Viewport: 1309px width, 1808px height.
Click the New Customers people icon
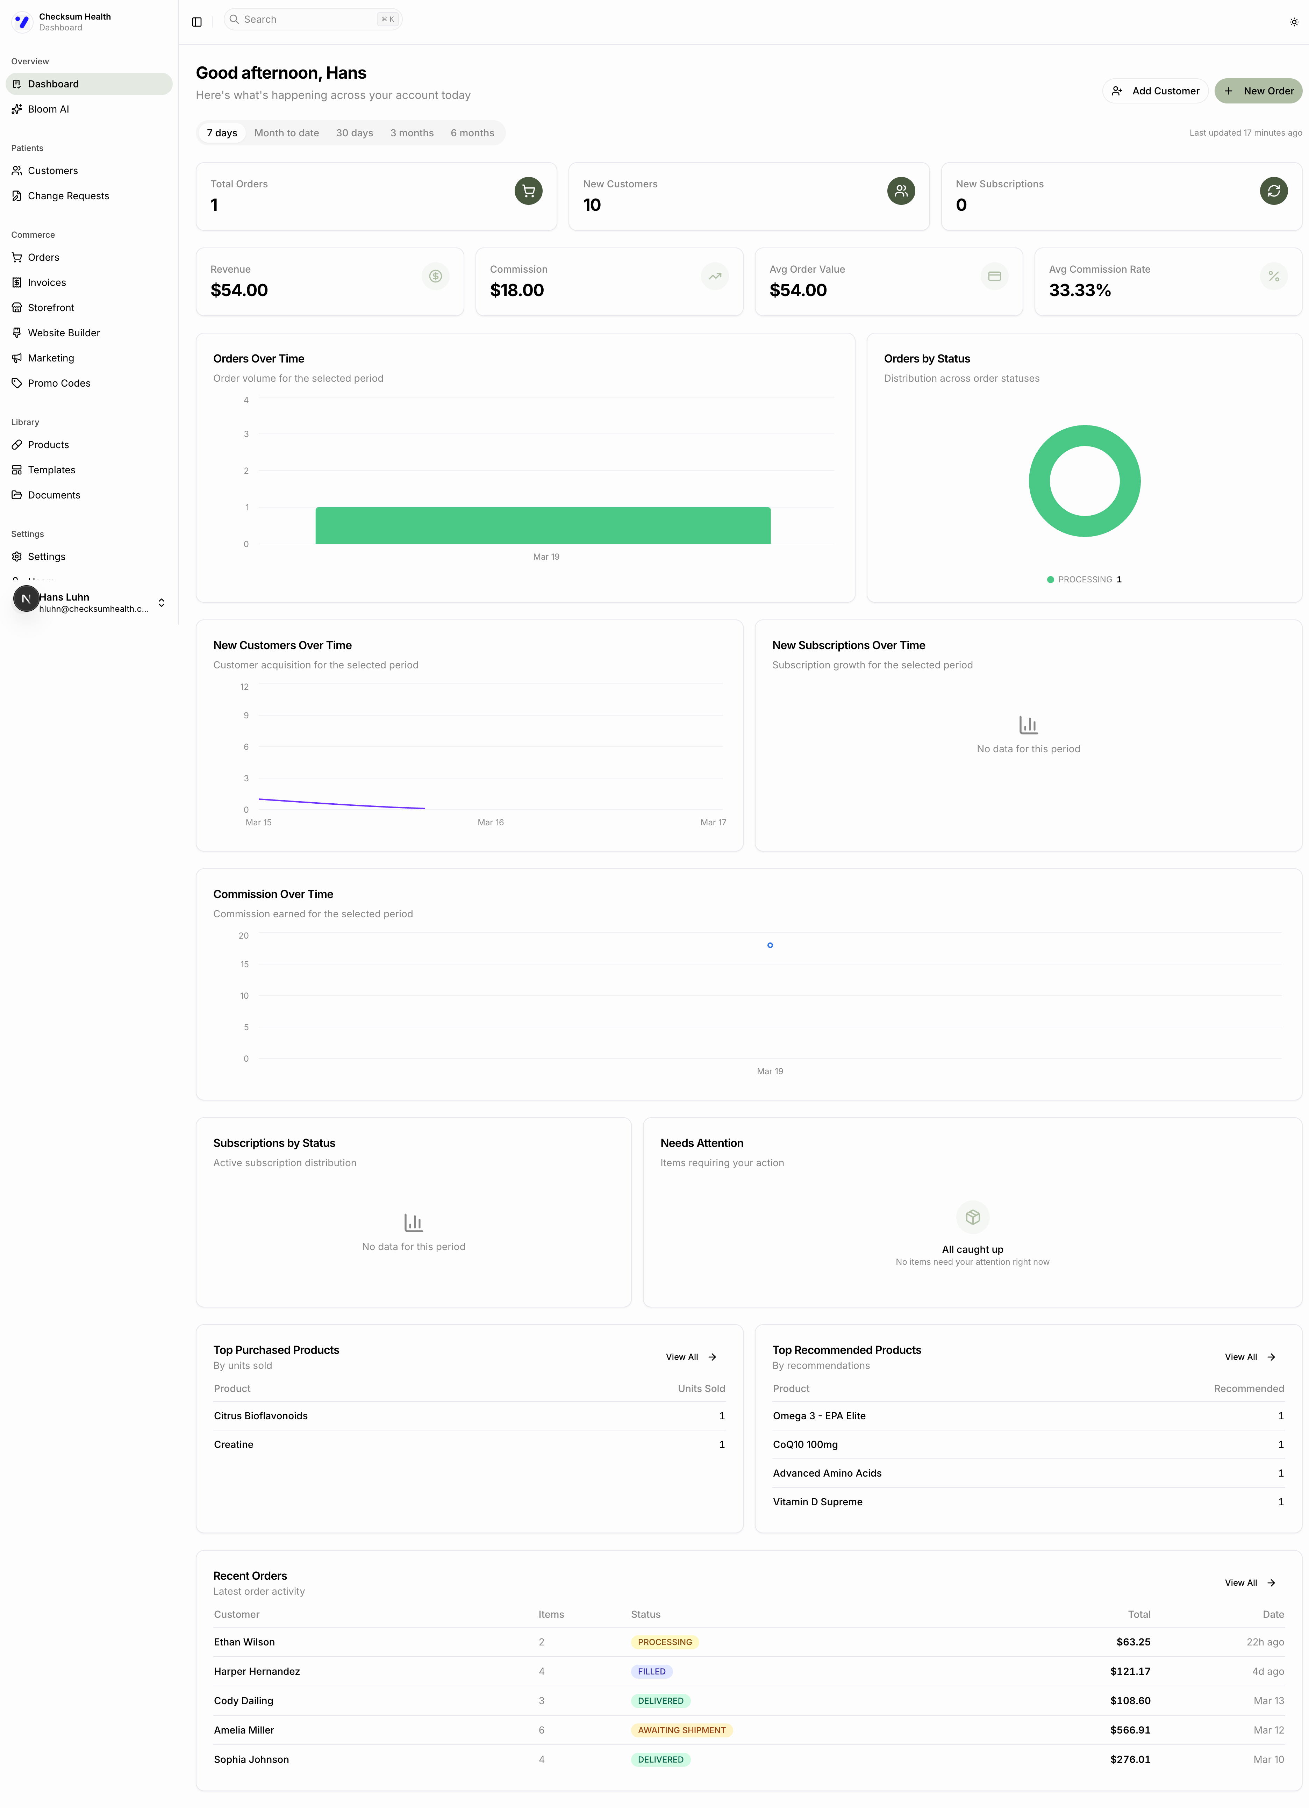(901, 191)
